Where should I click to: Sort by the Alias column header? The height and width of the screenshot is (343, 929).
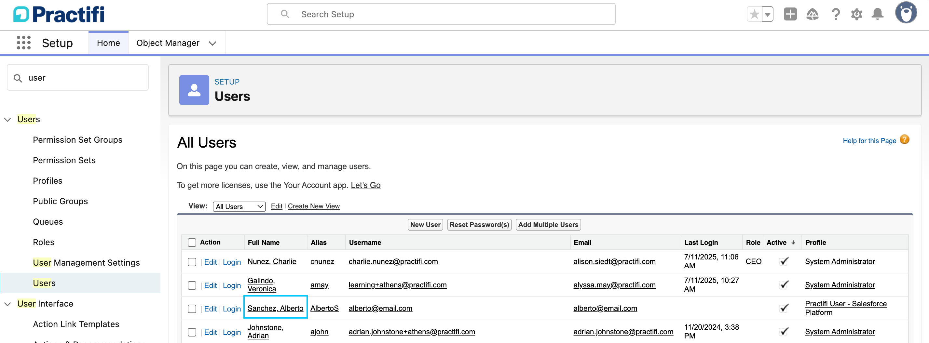pyautogui.click(x=319, y=243)
